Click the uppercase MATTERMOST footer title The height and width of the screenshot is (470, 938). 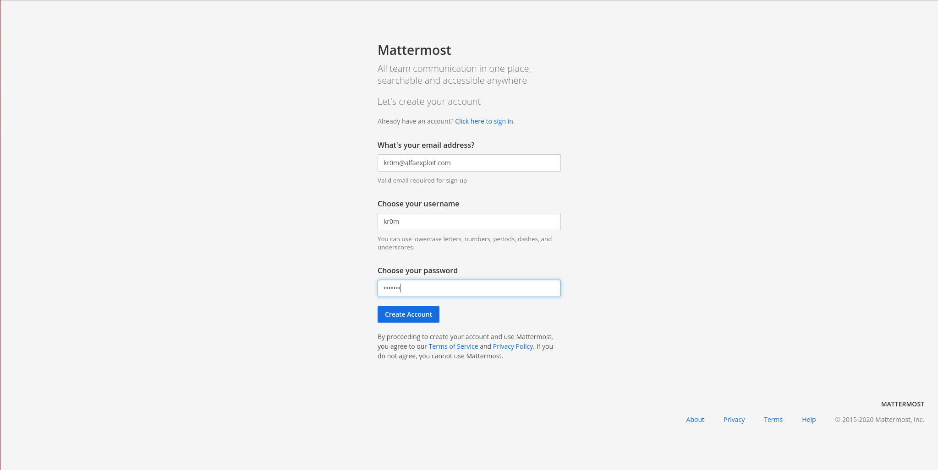pos(902,404)
